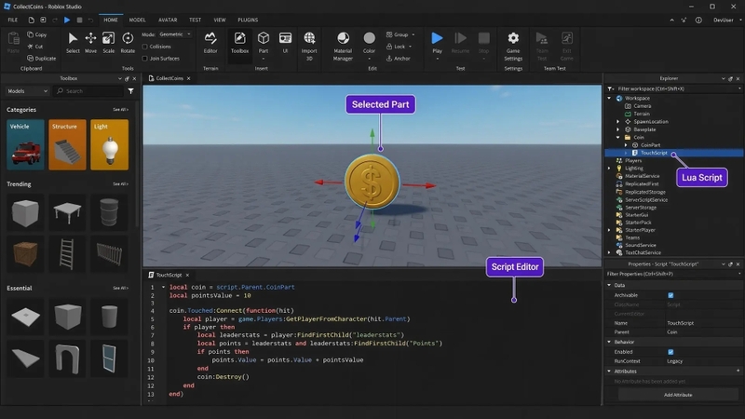This screenshot has height=419, width=745.
Task: Toggle the Collisions checkbox
Action: coord(145,47)
